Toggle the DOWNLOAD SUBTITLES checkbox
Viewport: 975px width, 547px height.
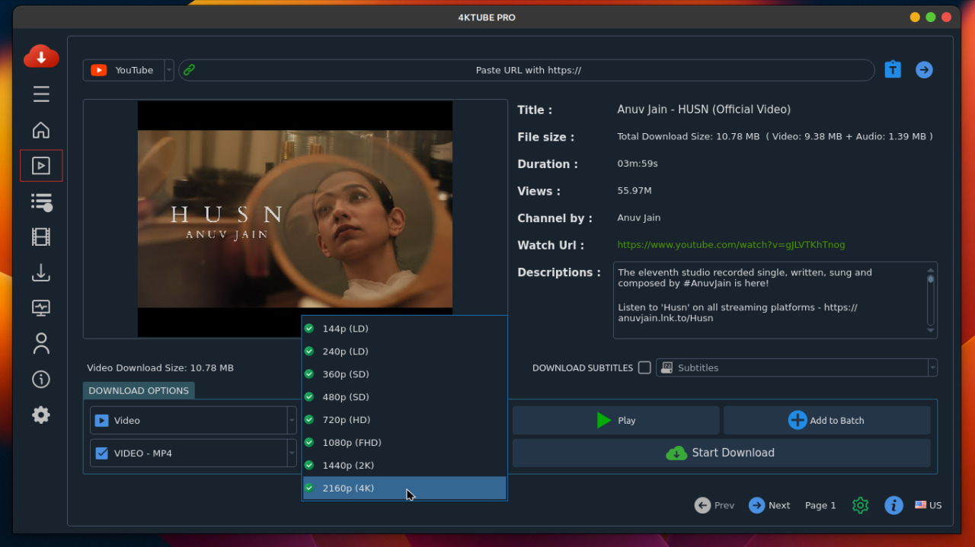point(644,367)
